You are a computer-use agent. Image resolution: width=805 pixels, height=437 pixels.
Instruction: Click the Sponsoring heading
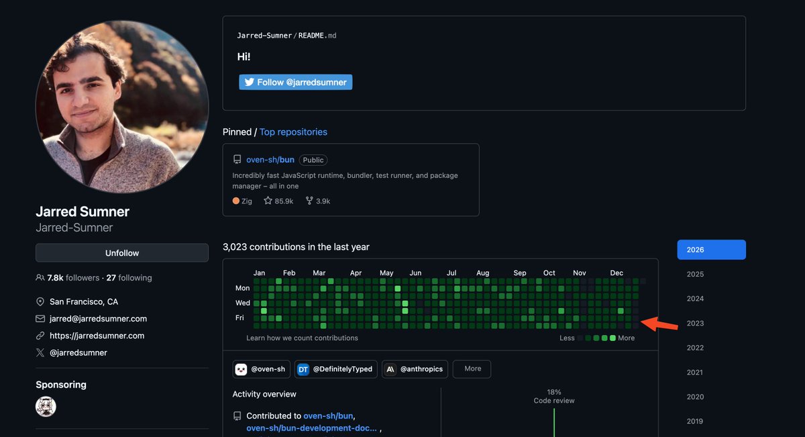(x=61, y=385)
